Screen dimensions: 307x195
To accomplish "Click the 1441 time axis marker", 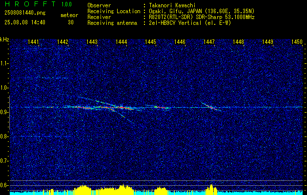I will [33, 41].
